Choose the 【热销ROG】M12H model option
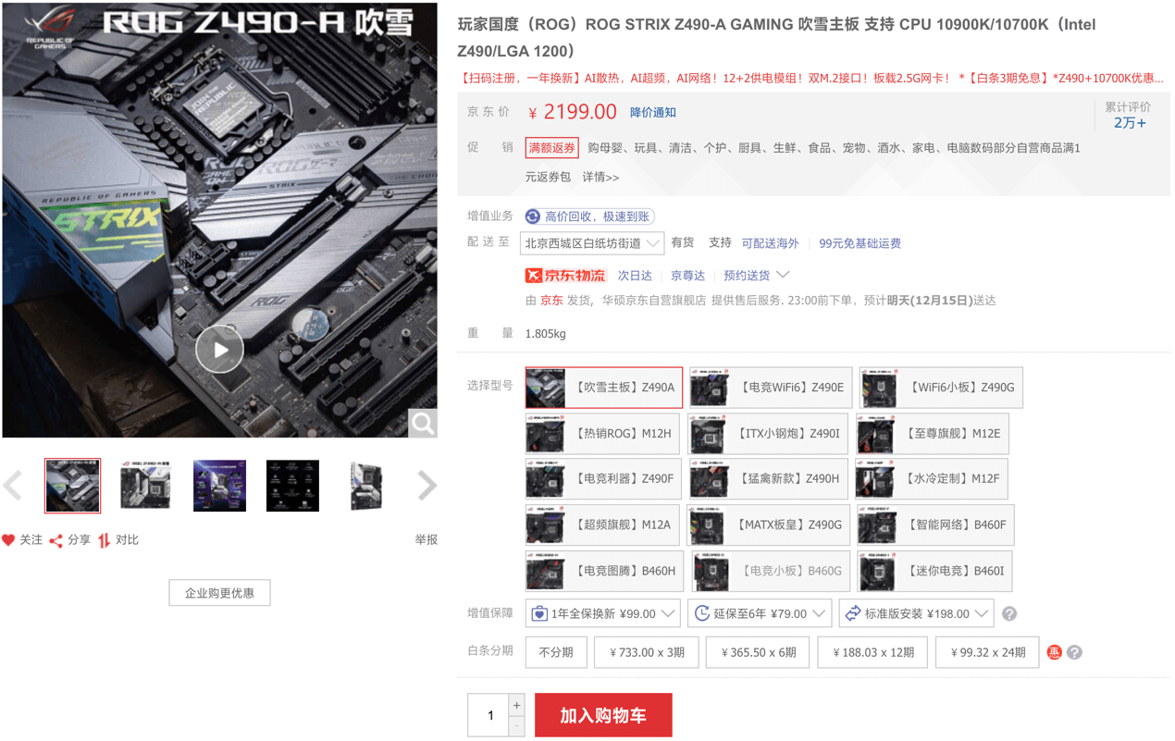This screenshot has width=1175, height=741. (x=603, y=434)
